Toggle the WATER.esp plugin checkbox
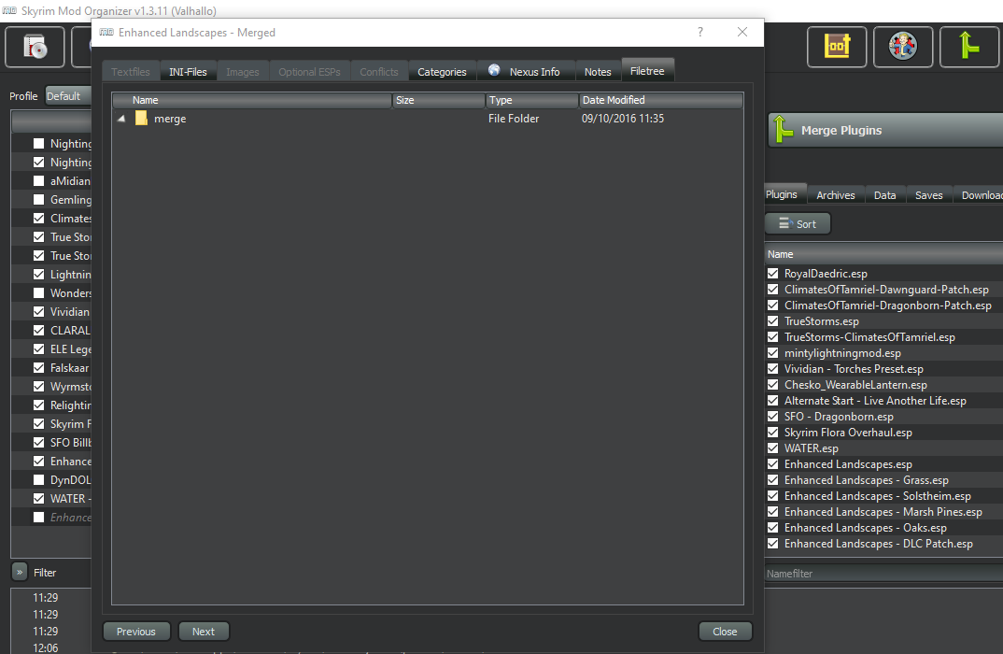This screenshot has width=1003, height=654. pos(772,448)
